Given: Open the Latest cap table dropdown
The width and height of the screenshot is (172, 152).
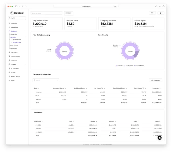Looking at the screenshot, I should (46, 13).
